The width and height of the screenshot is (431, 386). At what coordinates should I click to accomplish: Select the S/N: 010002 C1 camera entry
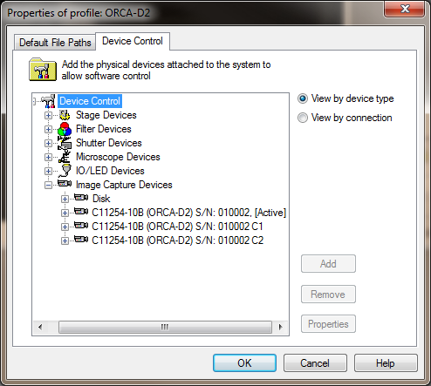click(x=177, y=227)
